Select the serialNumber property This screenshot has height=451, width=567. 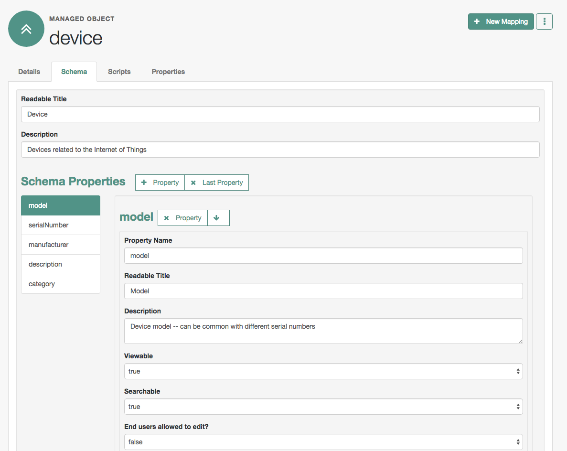pyautogui.click(x=60, y=225)
